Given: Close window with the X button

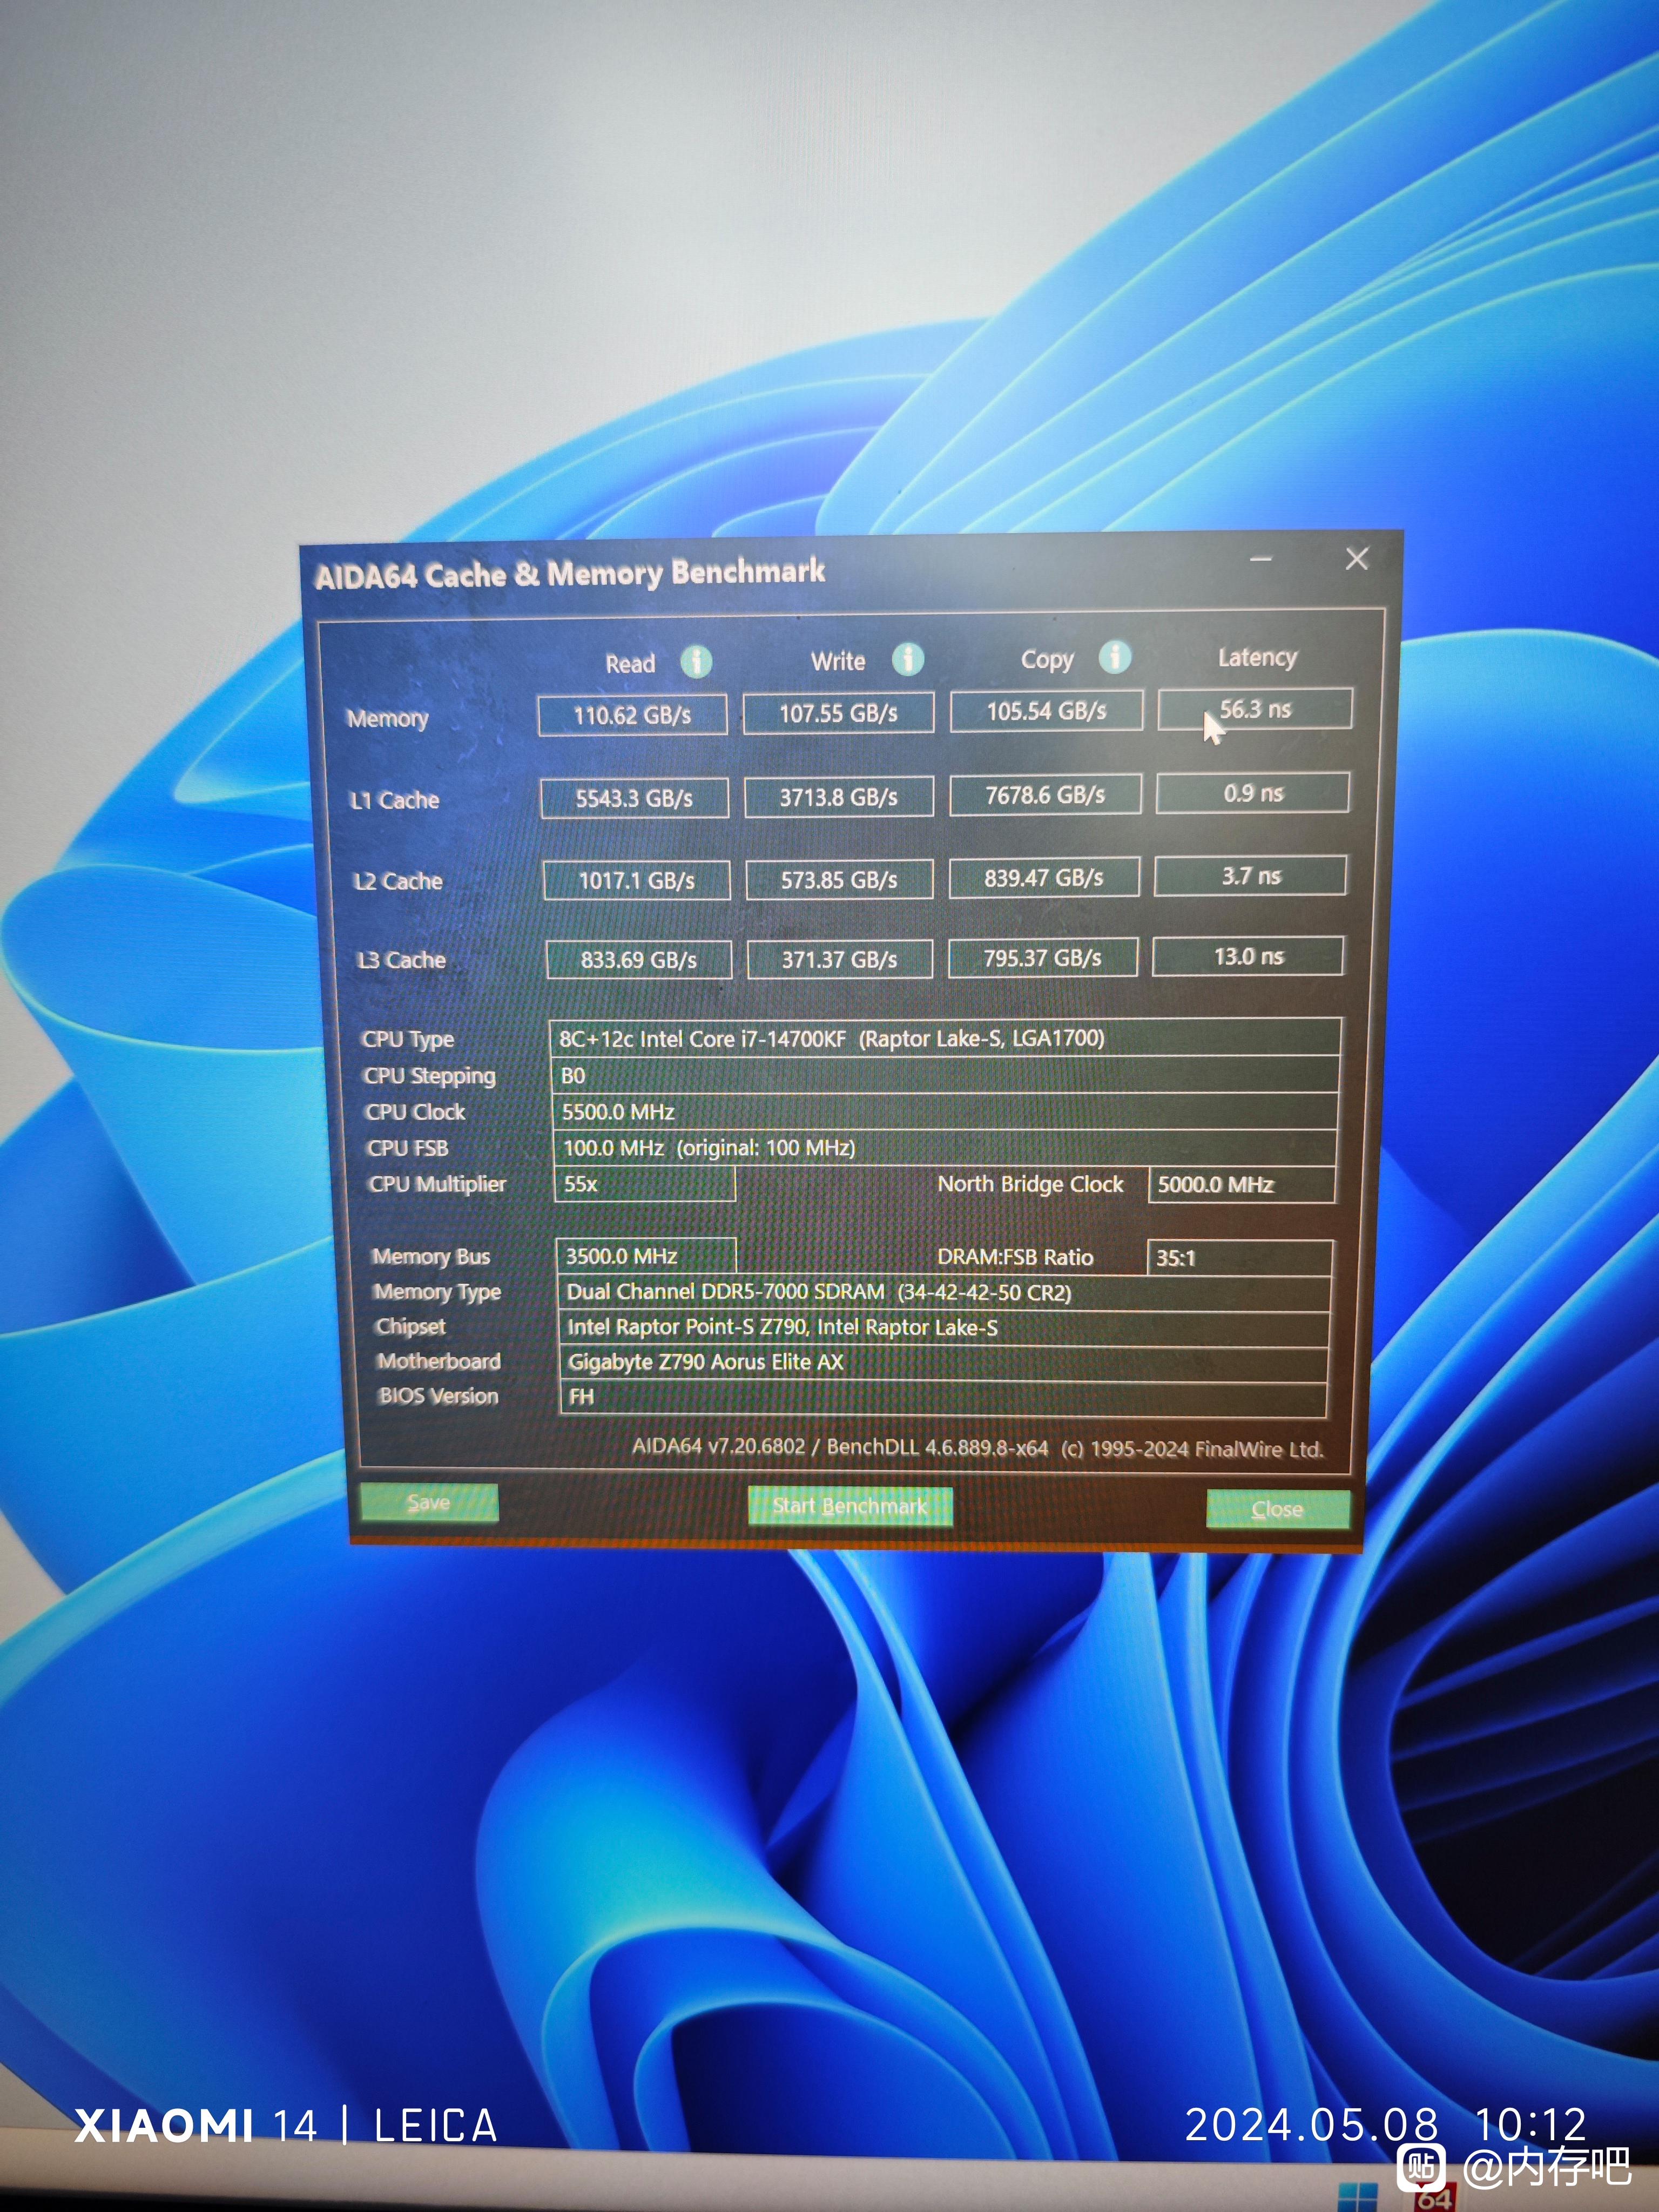Looking at the screenshot, I should click(1357, 559).
